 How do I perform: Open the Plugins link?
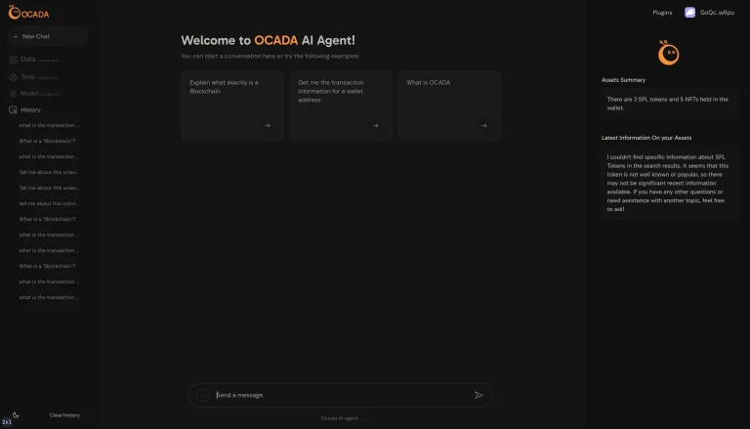[x=662, y=13]
